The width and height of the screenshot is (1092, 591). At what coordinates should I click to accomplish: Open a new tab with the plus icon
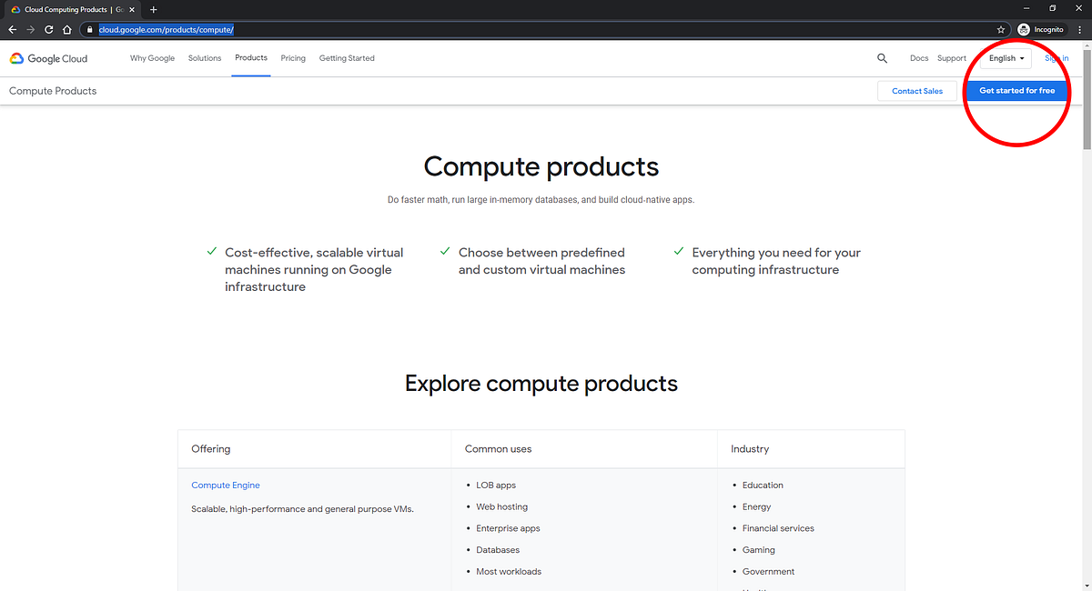[x=153, y=10]
